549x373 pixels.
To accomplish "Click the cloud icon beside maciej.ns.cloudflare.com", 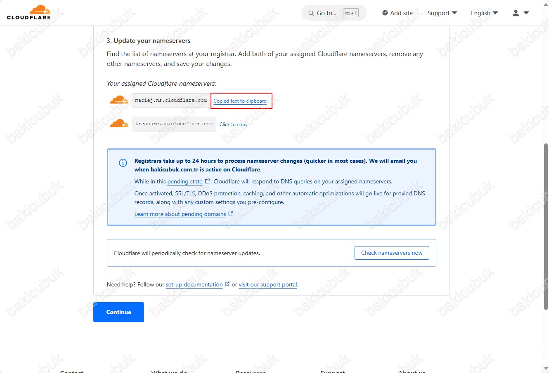I will coord(119,100).
